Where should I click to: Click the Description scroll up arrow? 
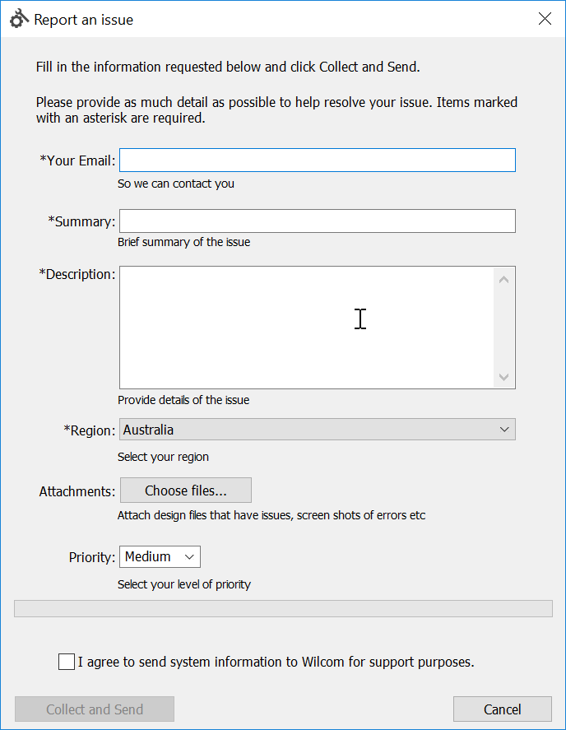pos(503,280)
